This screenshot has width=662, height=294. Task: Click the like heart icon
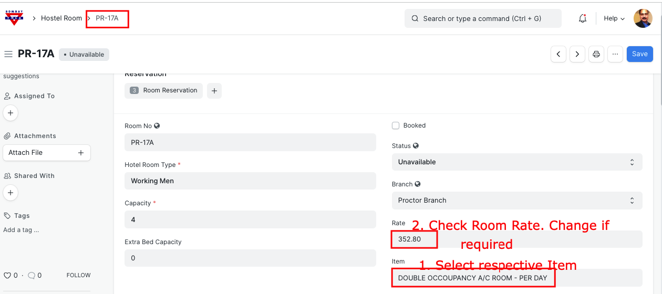point(7,275)
